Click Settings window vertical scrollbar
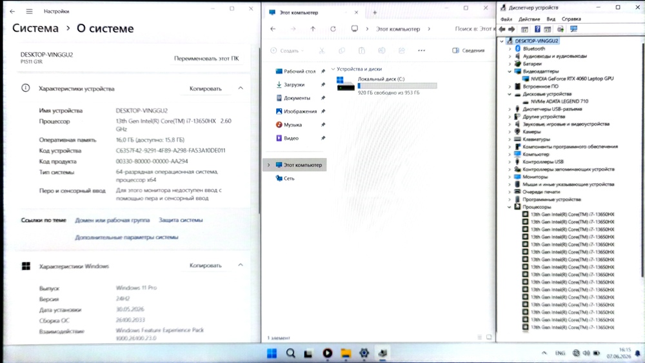Image resolution: width=645 pixels, height=363 pixels. (259, 131)
